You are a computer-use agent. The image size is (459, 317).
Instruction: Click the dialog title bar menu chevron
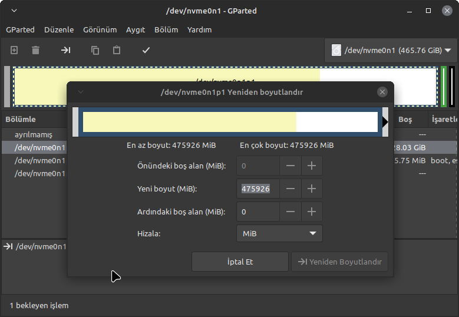click(81, 92)
